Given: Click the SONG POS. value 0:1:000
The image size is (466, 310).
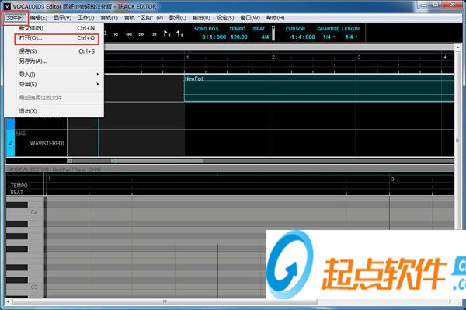Looking at the screenshot, I should click(x=214, y=37).
